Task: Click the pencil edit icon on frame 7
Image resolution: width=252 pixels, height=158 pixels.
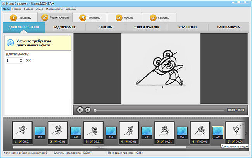Action: point(233,141)
